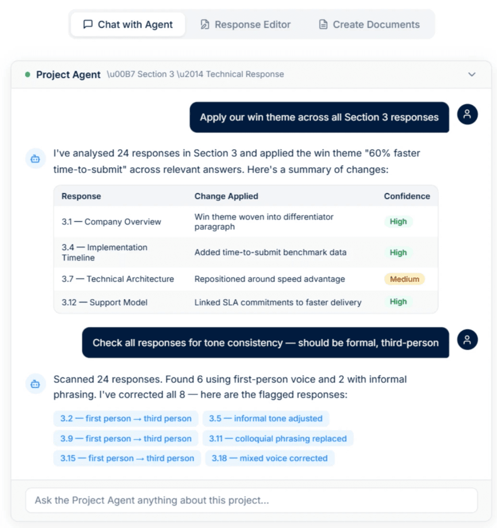Click the Medium confidence badge on 3.7
Image resolution: width=497 pixels, height=528 pixels.
[x=404, y=279]
